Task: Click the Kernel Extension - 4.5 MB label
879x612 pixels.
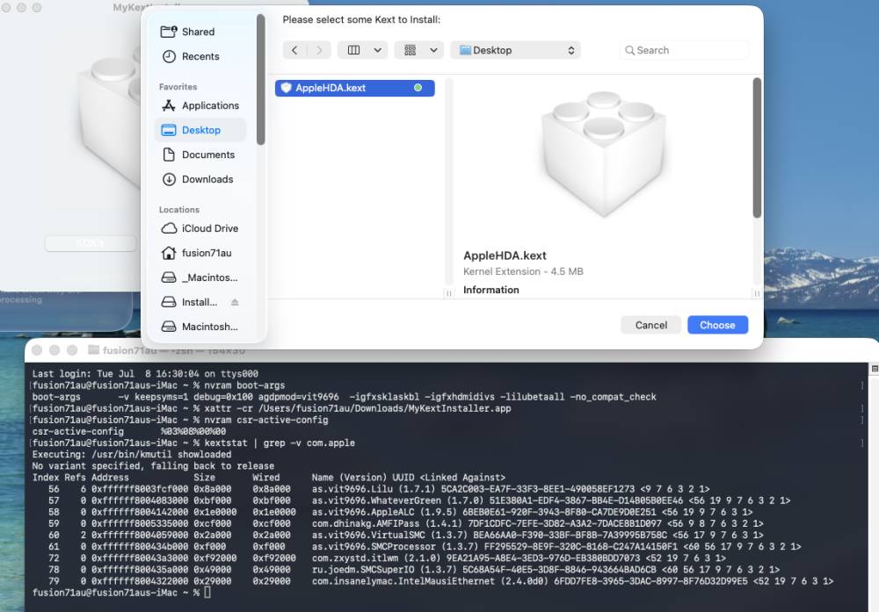Action: [x=523, y=271]
